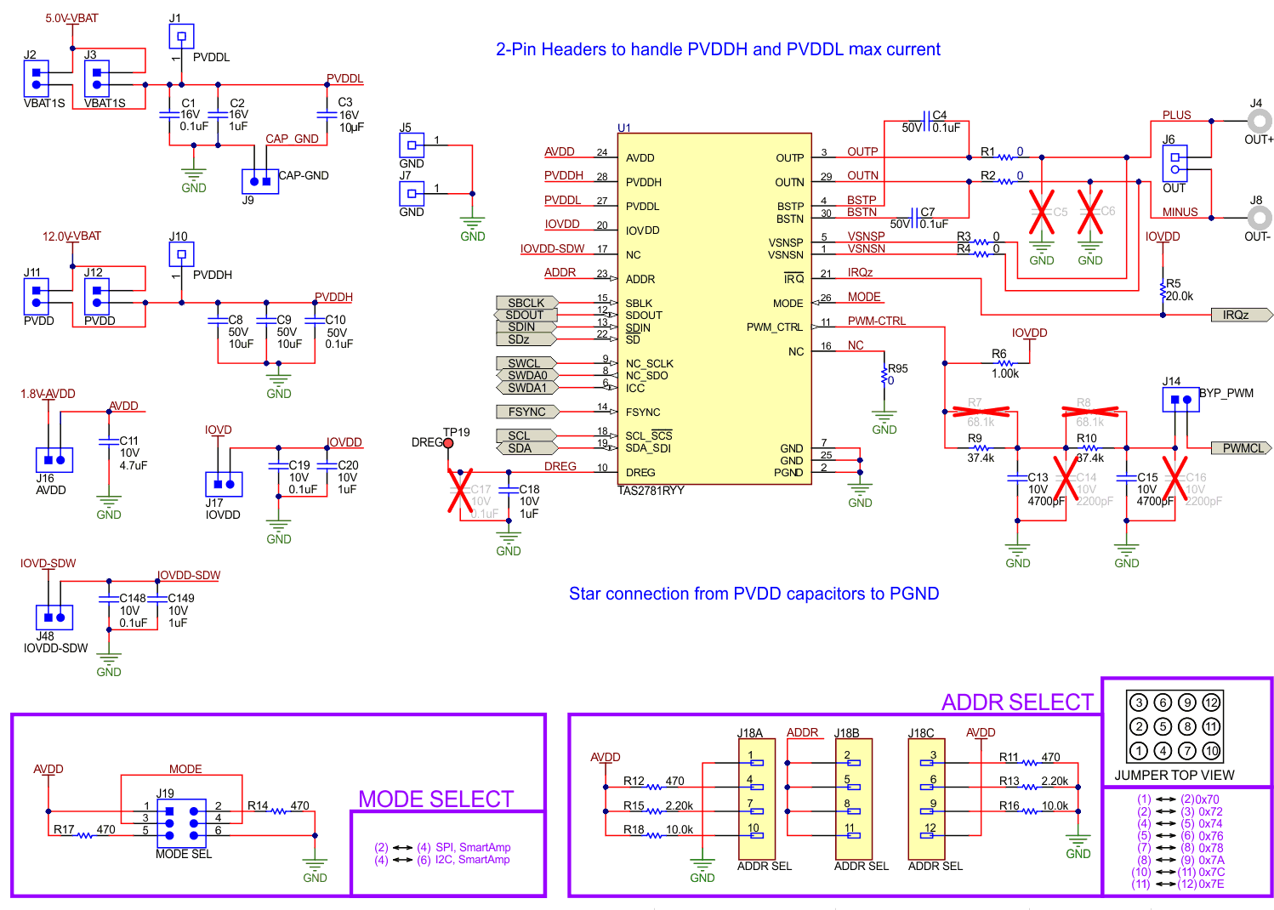
Task: Select resistor R5 20.0k
Action: [1163, 291]
